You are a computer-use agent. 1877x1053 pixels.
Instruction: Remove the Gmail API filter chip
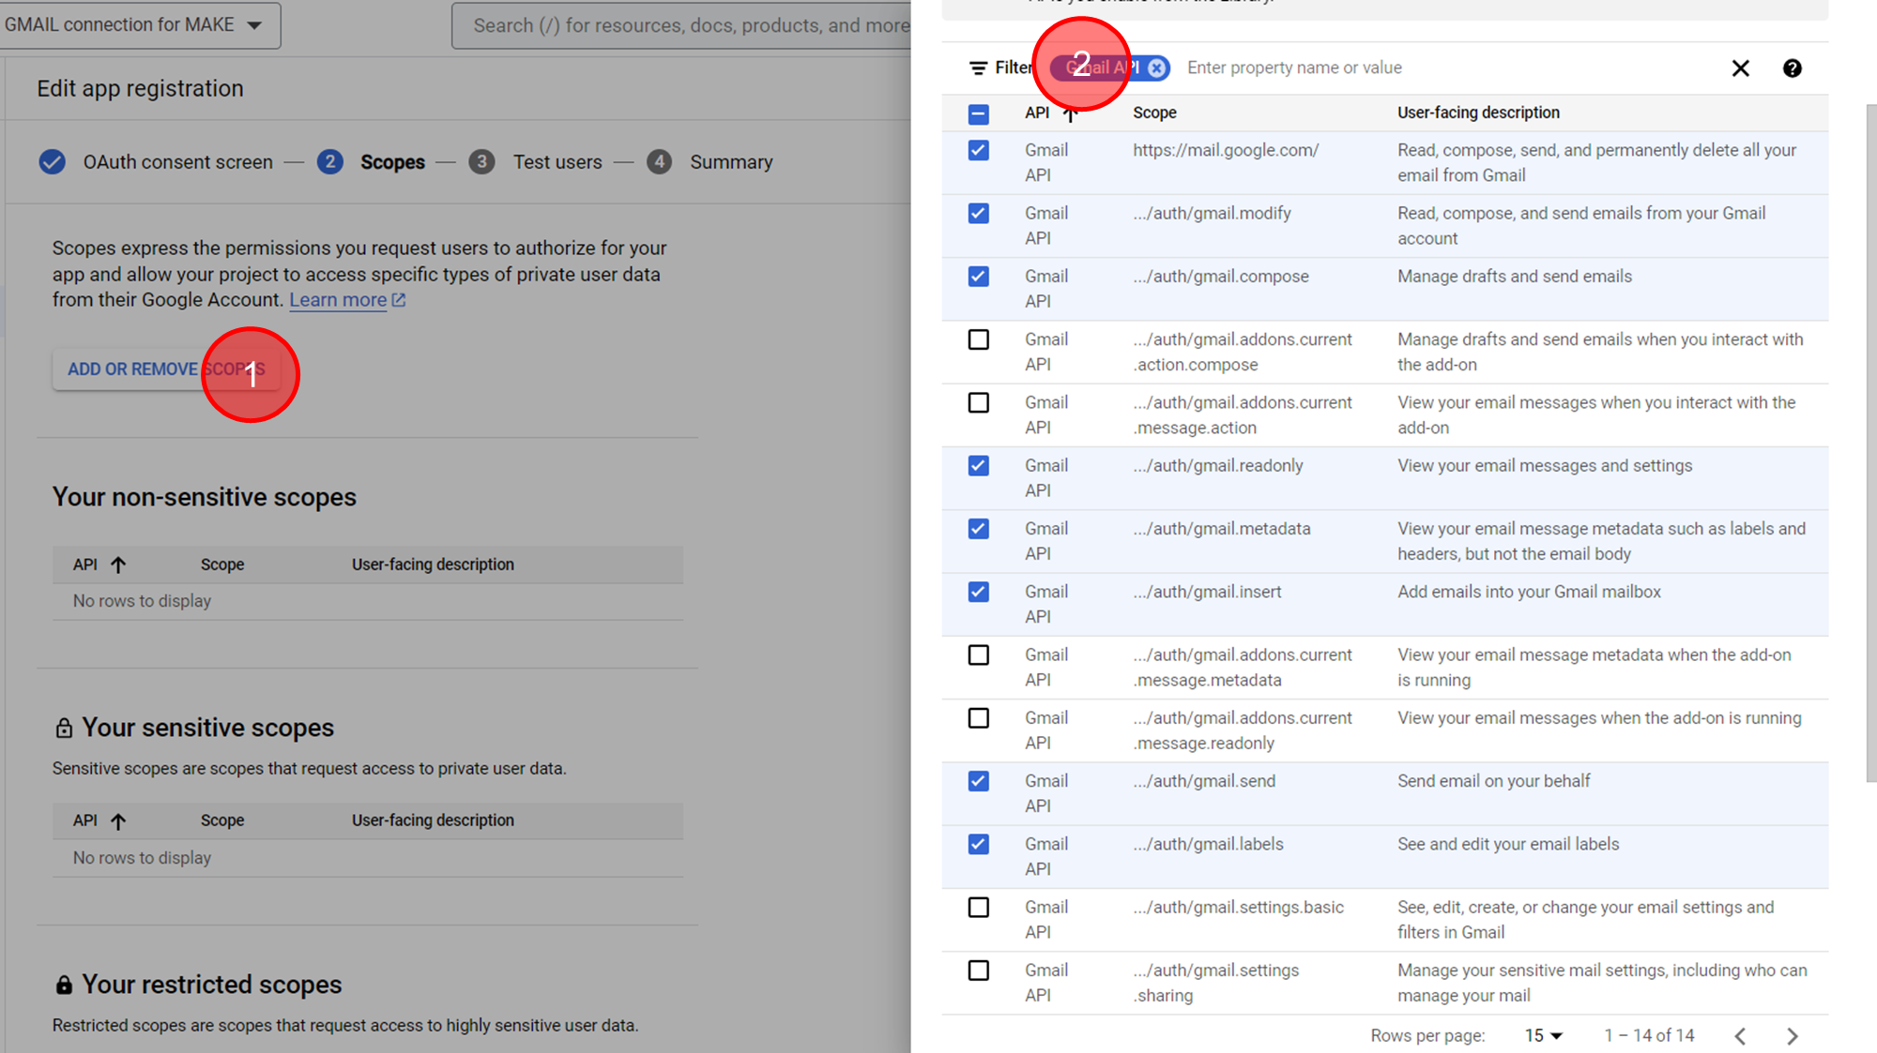coord(1157,68)
